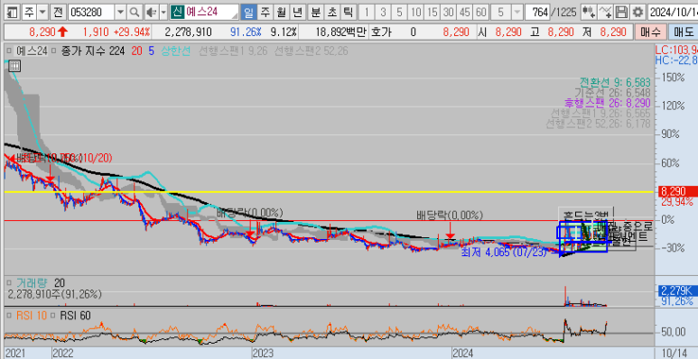Click the 기준선 26: 6,548 label

pos(612,93)
